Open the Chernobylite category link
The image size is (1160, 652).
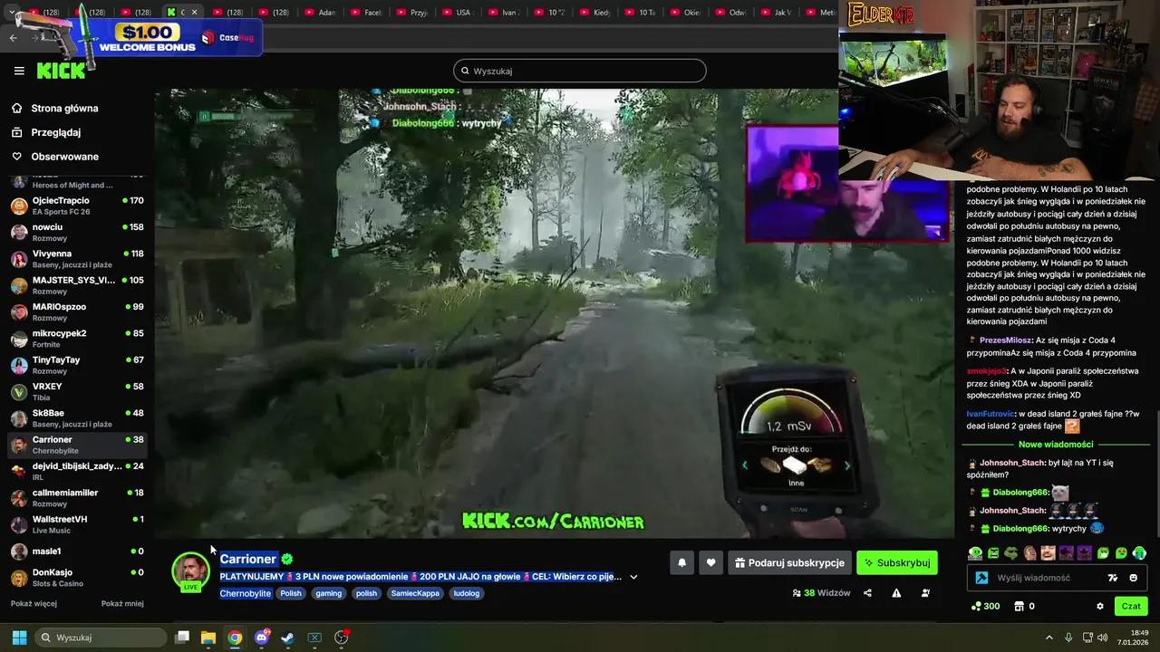246,593
